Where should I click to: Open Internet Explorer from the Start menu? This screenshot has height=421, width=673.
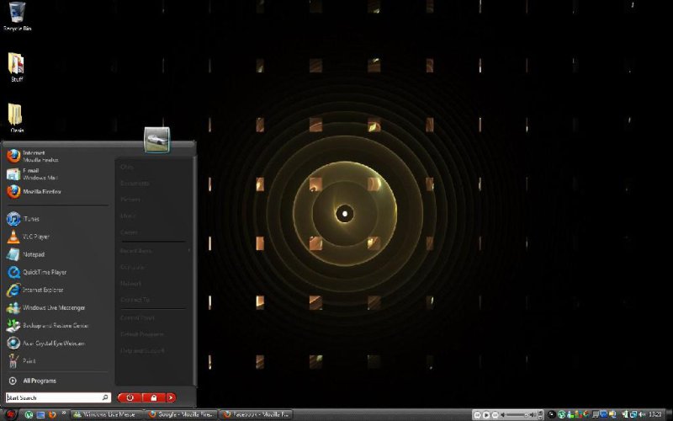(44, 290)
